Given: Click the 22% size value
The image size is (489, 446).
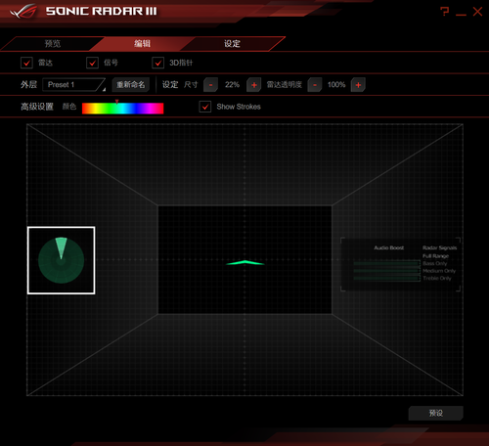Looking at the screenshot, I should tap(232, 85).
